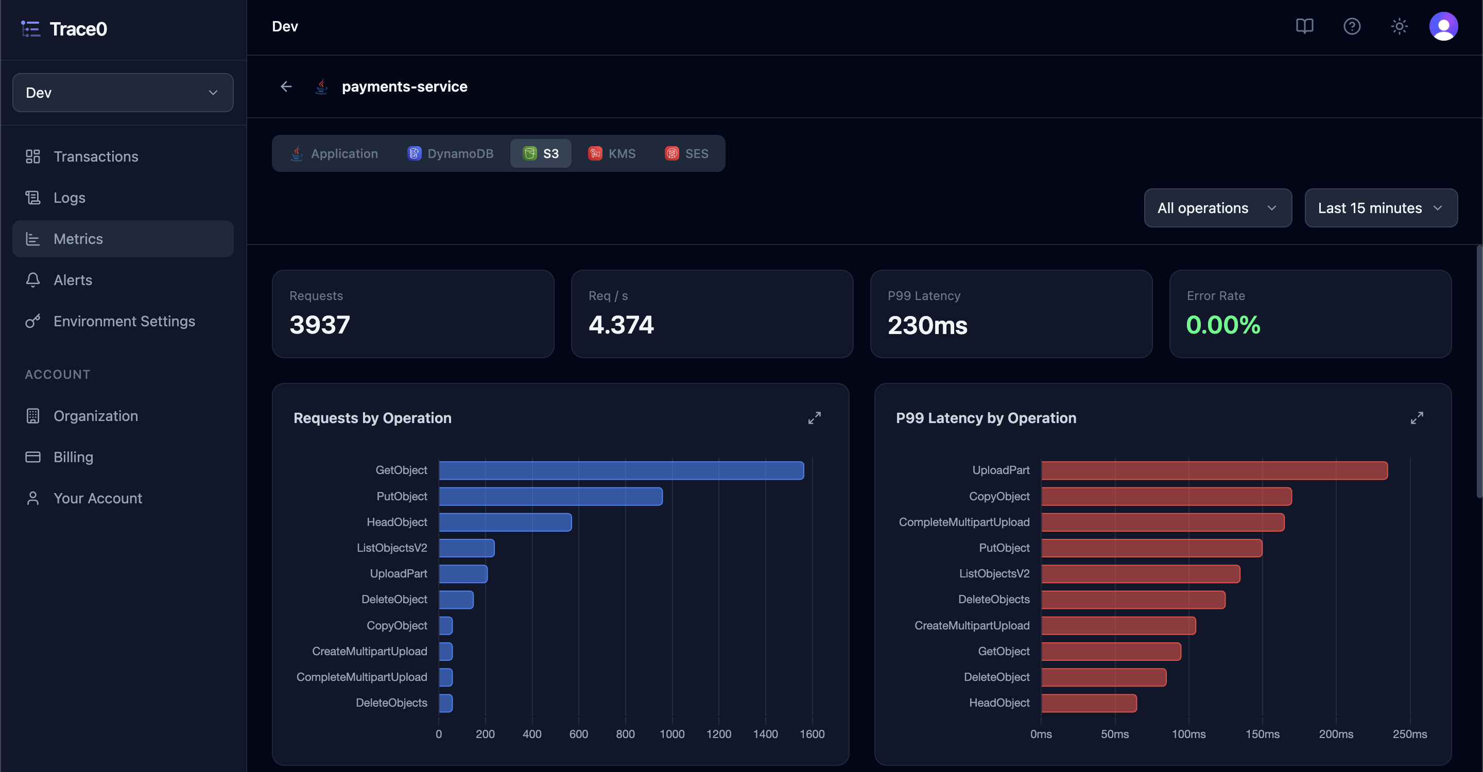Click the Environment Settings key icon
1483x772 pixels.
tap(33, 321)
